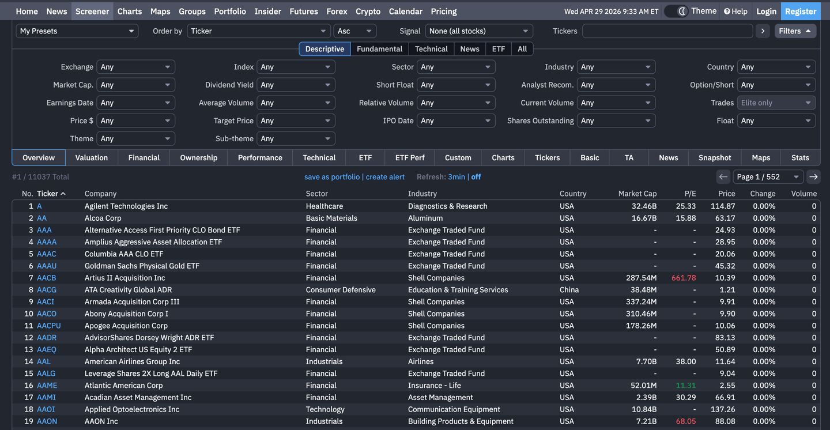Image resolution: width=830 pixels, height=430 pixels.
Task: Open Crypto in the top navigation
Action: 368,11
